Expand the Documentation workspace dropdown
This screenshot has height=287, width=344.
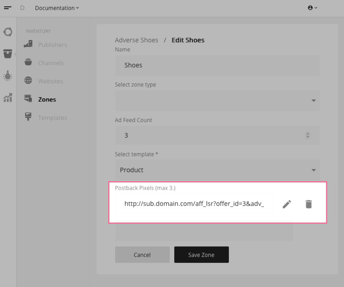coord(57,8)
